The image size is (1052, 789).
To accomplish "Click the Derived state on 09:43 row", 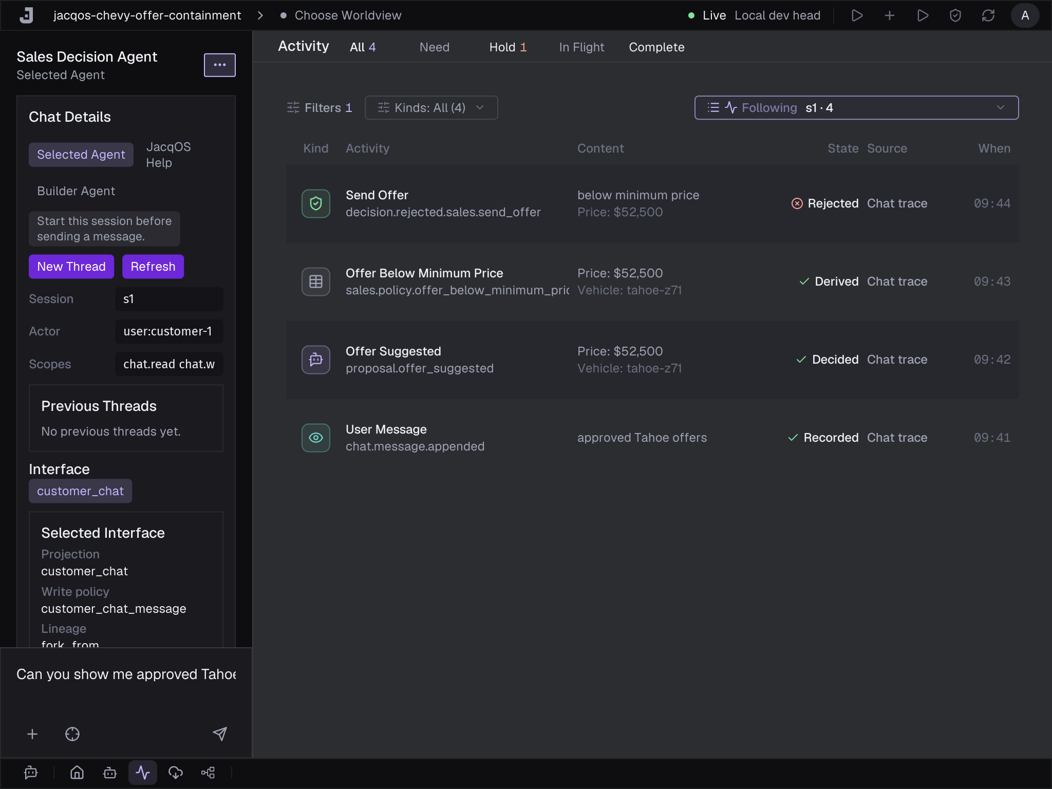I will click(x=829, y=281).
